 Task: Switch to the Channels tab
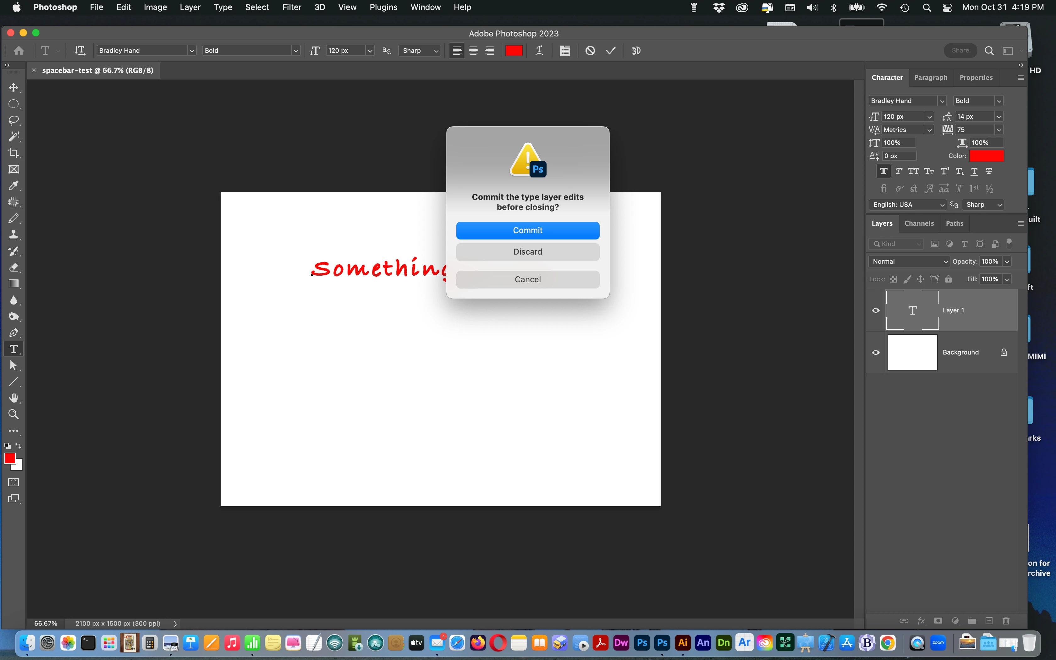(x=919, y=223)
